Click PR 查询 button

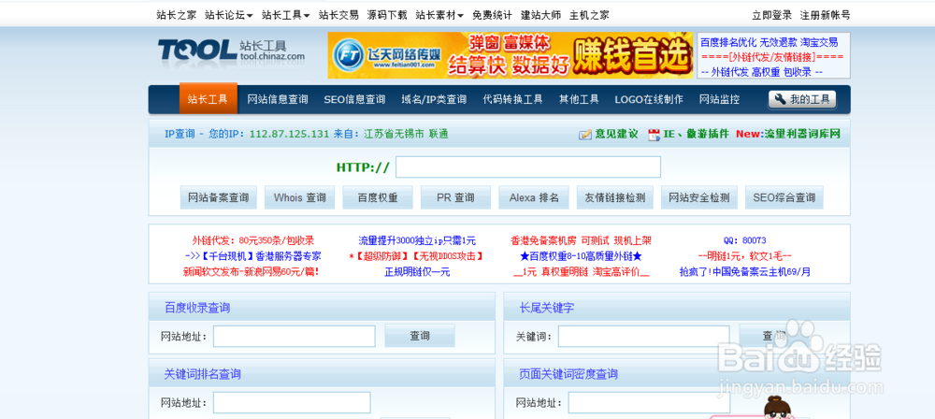pos(455,197)
